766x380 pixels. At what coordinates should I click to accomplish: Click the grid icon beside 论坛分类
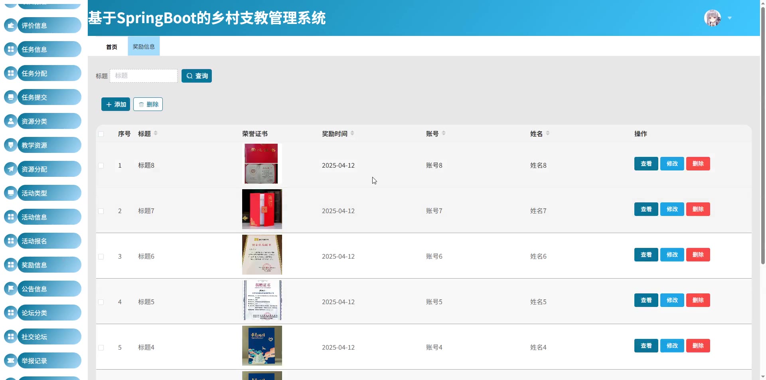coord(11,313)
